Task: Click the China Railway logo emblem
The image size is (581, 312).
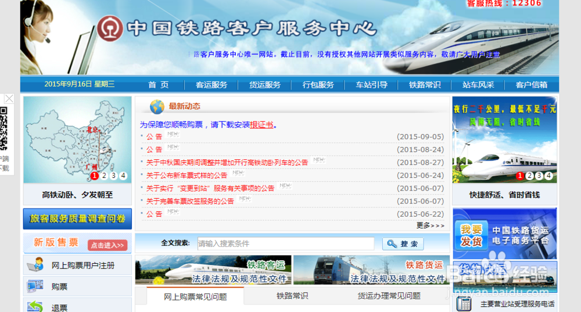Action: click(110, 28)
